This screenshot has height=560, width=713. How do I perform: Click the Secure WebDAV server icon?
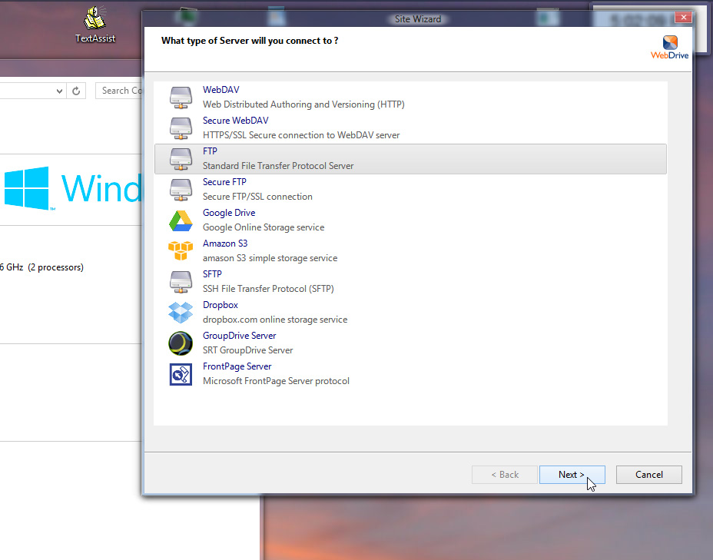[x=181, y=128]
